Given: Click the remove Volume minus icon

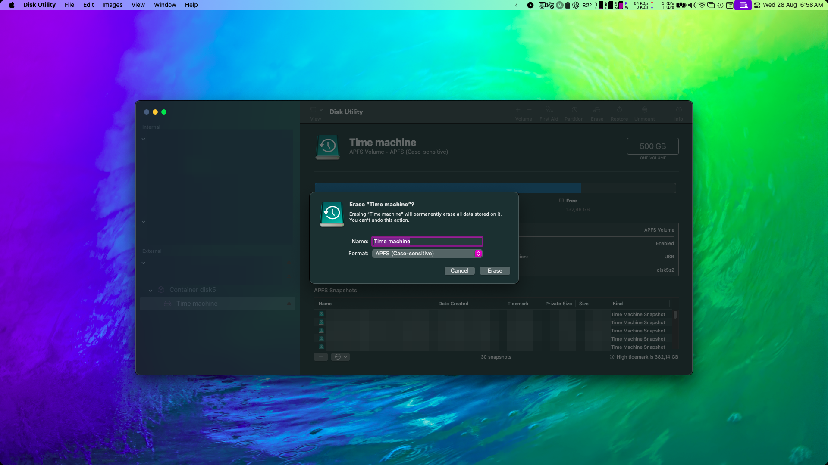Looking at the screenshot, I should [x=529, y=110].
